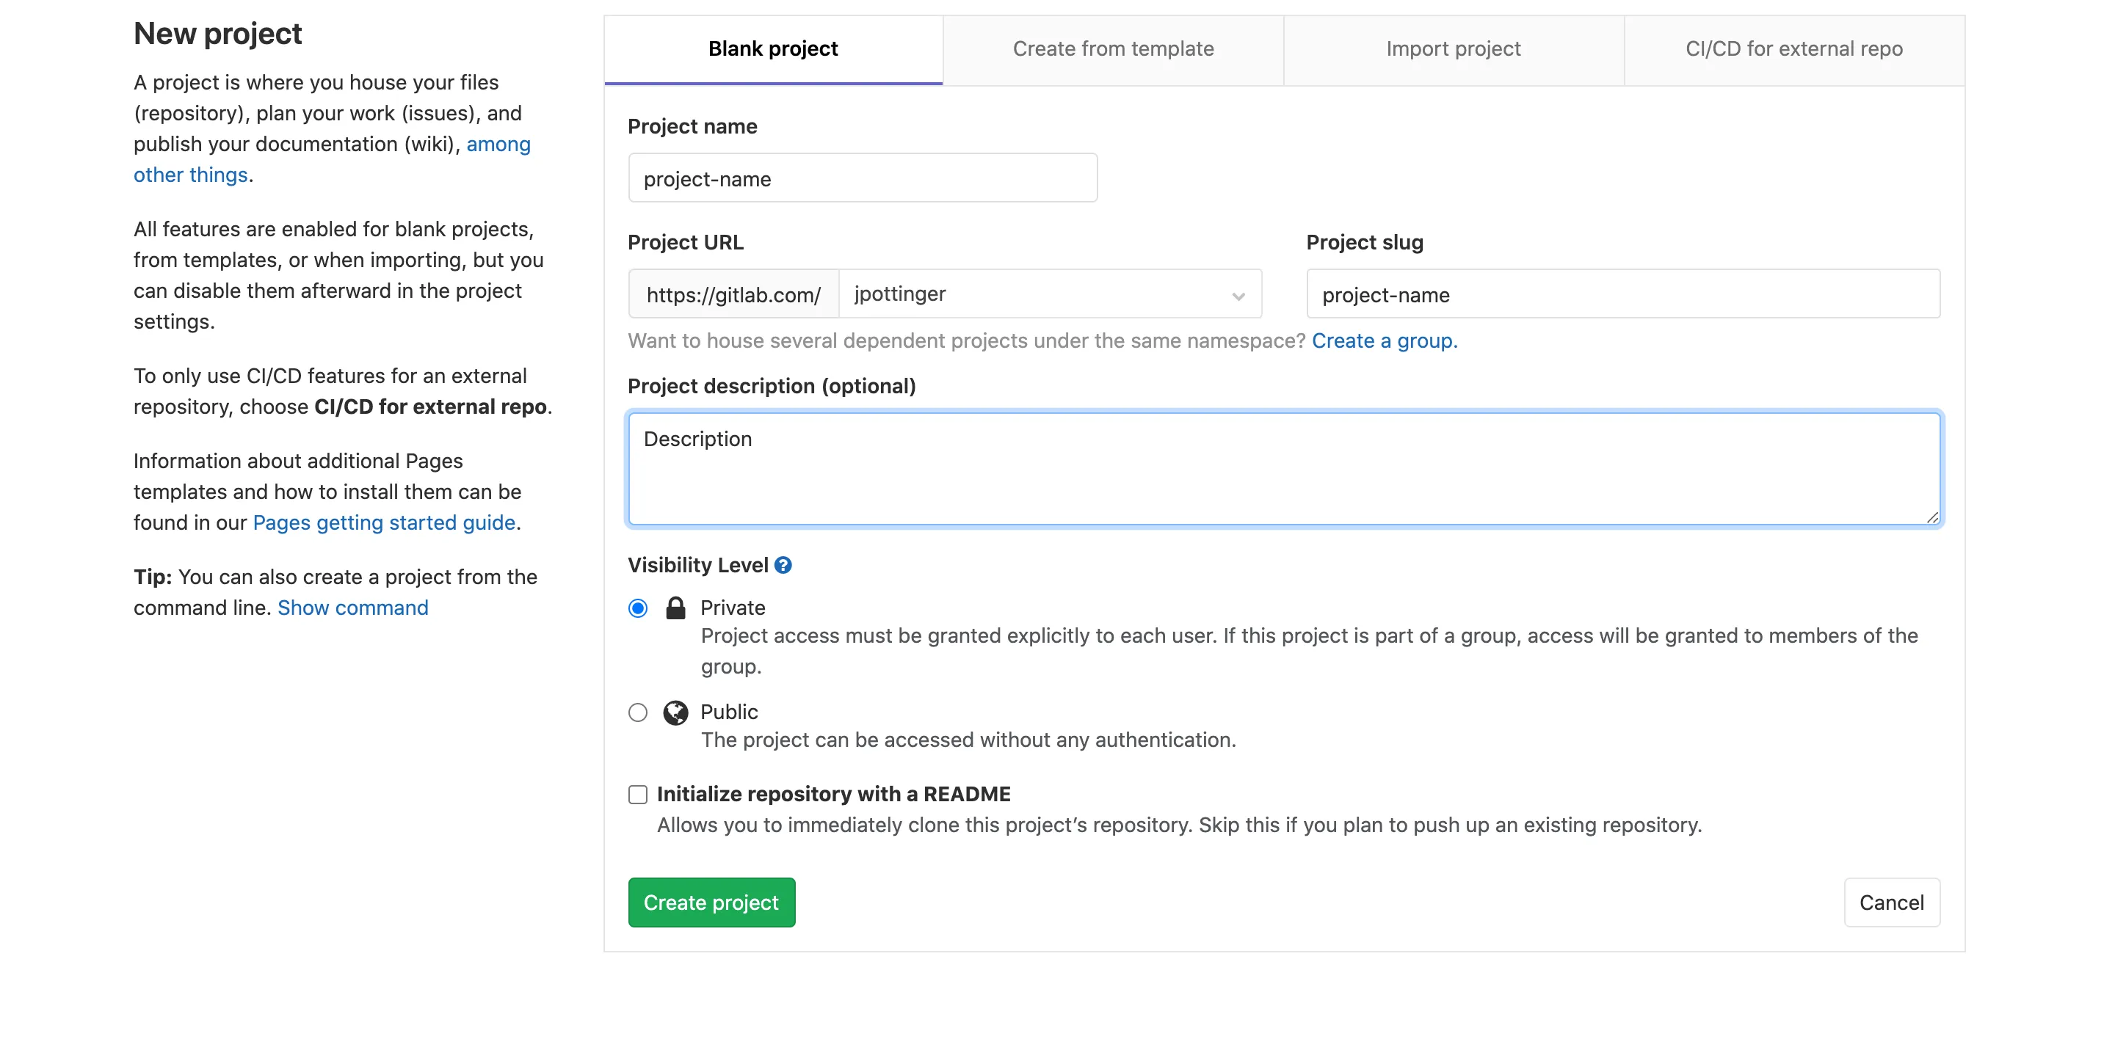Open the jpottinger namespace dropdown
The height and width of the screenshot is (1061, 2104).
pyautogui.click(x=1050, y=293)
